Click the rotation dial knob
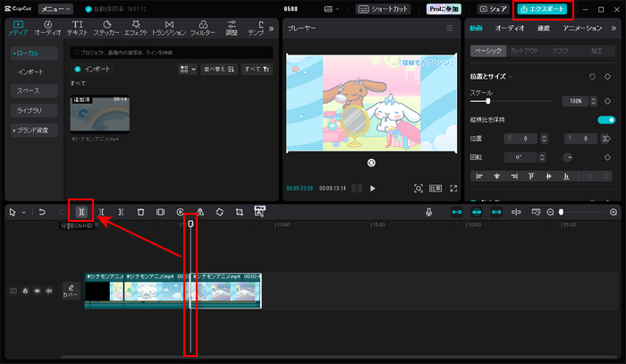Viewport: 626px width, 364px height. click(568, 157)
